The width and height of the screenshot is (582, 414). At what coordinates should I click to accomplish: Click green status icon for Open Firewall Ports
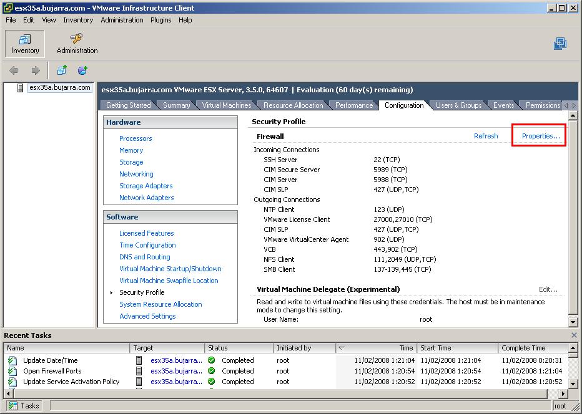pos(212,371)
